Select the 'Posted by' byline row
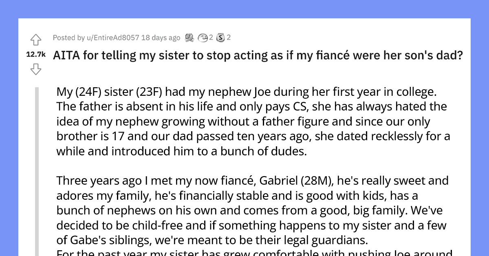 pos(116,38)
